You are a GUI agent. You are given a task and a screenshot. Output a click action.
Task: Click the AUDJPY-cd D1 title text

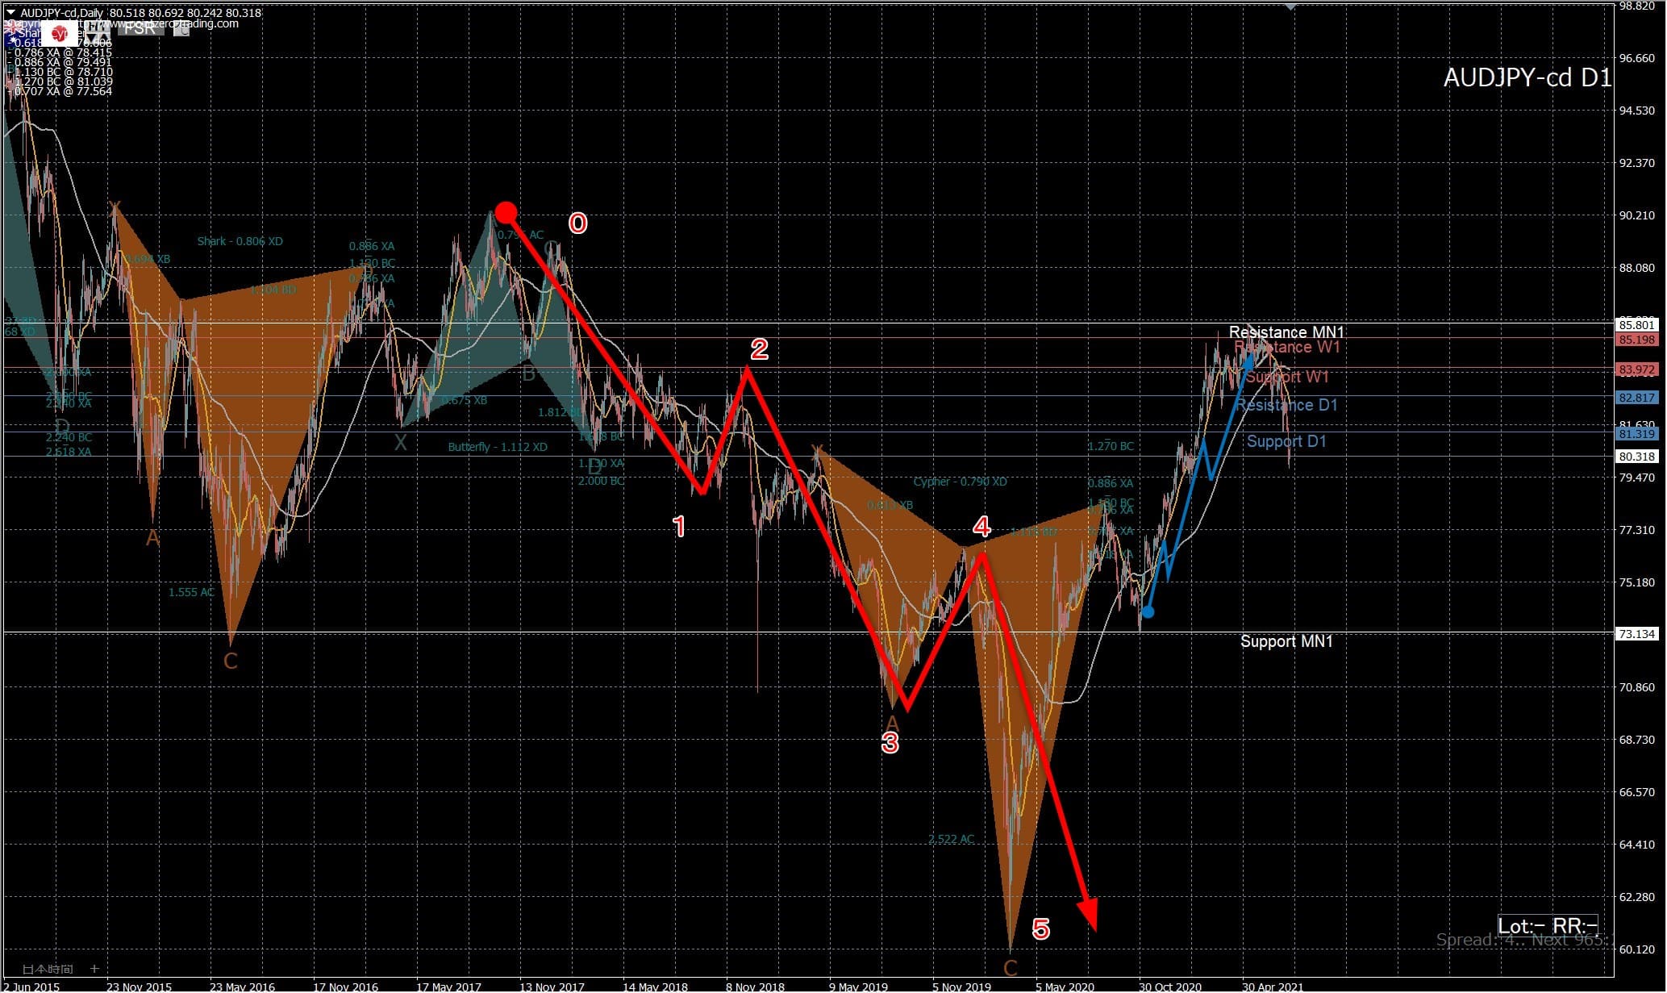click(x=1527, y=78)
